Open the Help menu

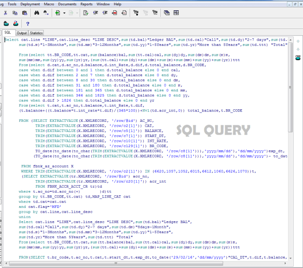[x=117, y=4]
